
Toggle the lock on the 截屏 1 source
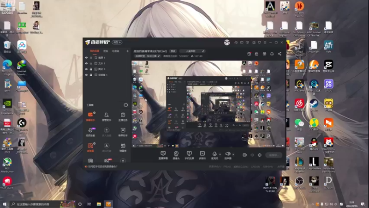[91, 57]
